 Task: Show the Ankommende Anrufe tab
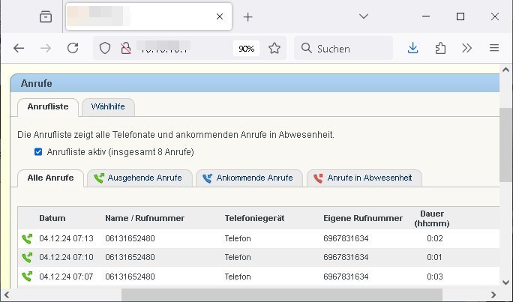pos(248,178)
